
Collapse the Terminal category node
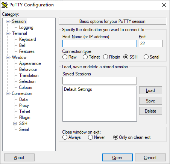(x=8, y=33)
